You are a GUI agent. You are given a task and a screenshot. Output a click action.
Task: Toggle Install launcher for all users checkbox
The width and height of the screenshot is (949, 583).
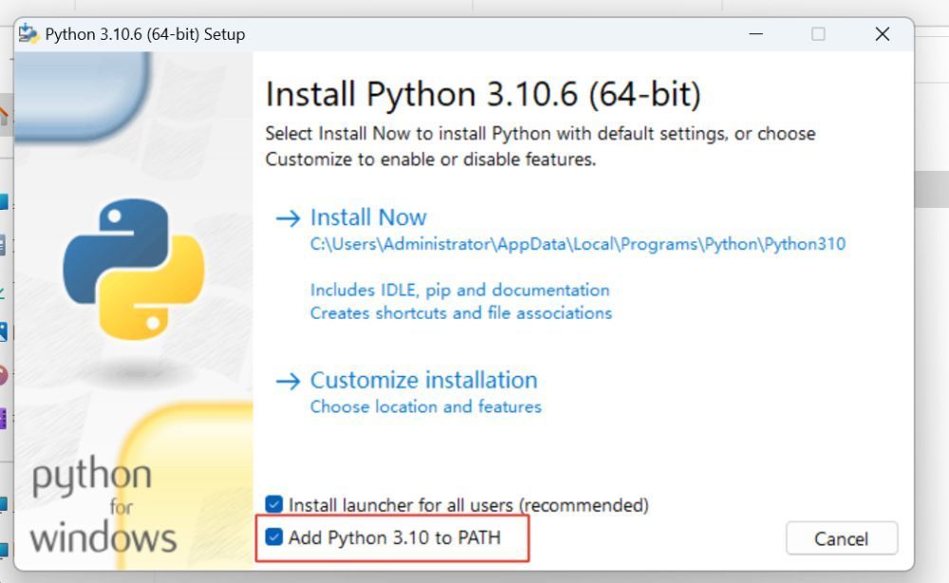pos(273,503)
